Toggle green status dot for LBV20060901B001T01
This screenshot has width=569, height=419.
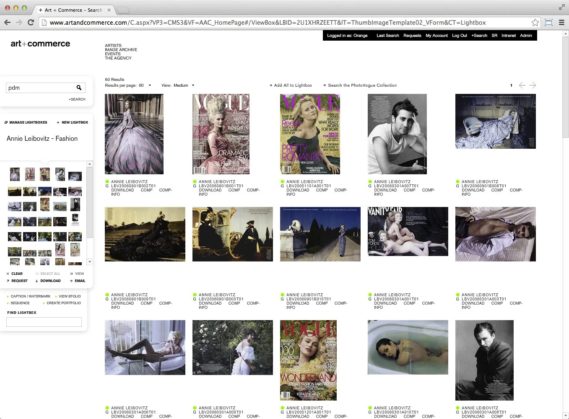(x=195, y=181)
